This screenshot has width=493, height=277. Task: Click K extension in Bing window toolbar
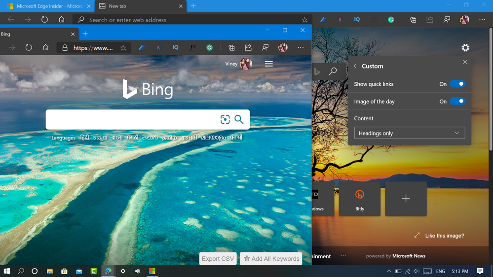pos(158,47)
